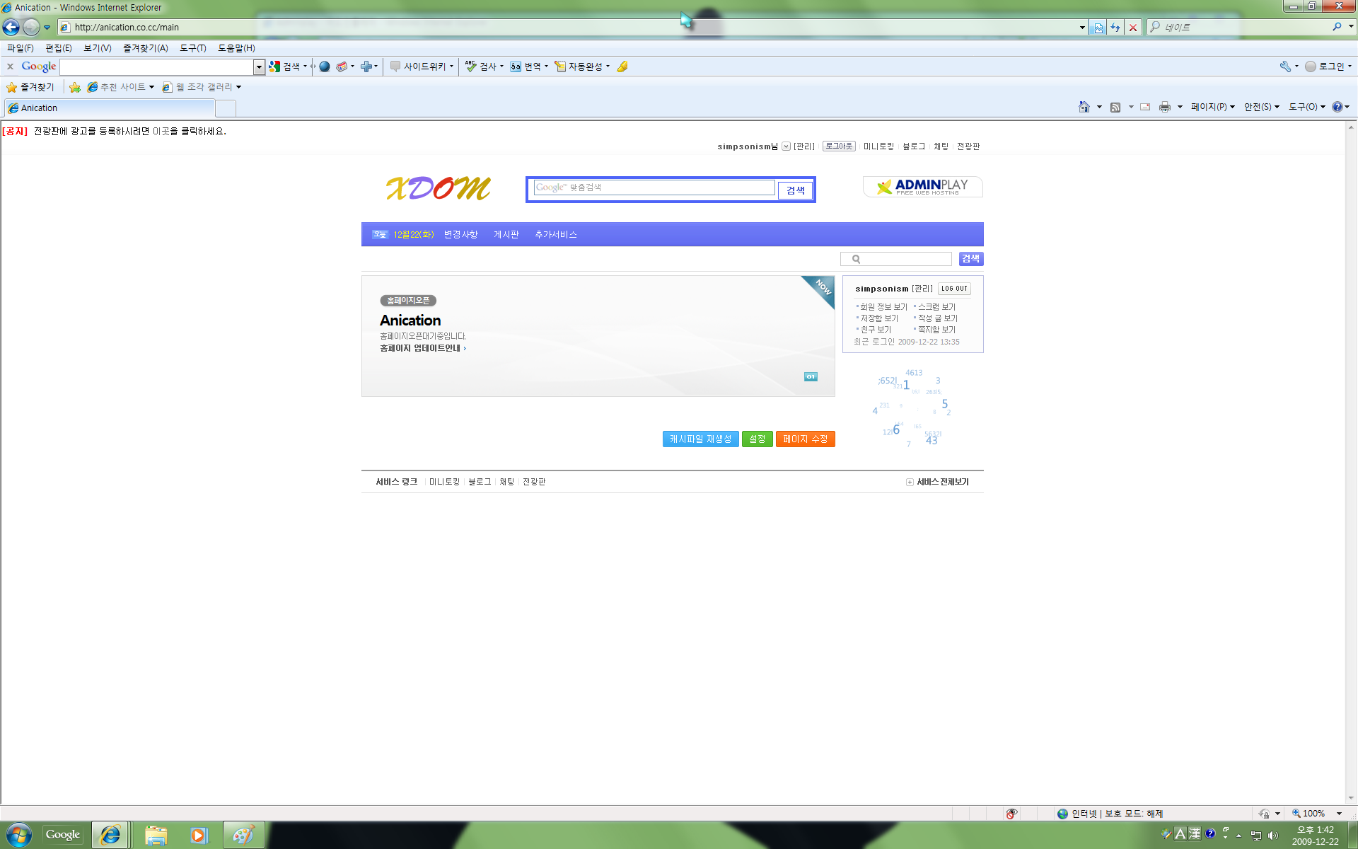Click the Google Toolbar wrench settings icon
The height and width of the screenshot is (849, 1358).
click(1285, 67)
